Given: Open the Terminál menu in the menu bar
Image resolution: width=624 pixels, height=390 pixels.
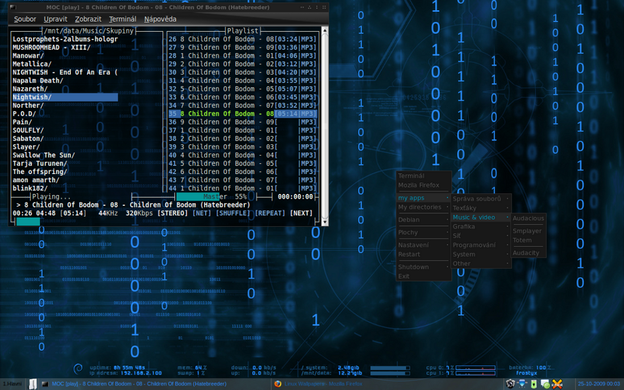Looking at the screenshot, I should pyautogui.click(x=123, y=19).
